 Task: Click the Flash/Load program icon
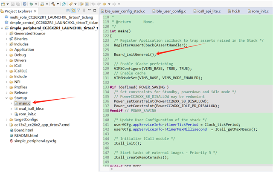coord(42,4)
